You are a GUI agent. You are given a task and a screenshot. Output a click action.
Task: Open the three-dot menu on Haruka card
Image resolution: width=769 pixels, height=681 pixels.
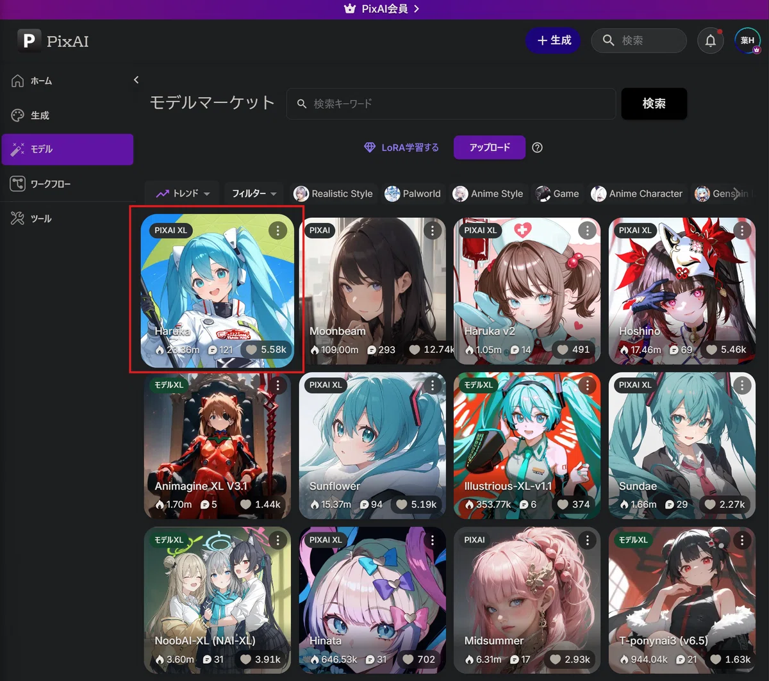277,230
